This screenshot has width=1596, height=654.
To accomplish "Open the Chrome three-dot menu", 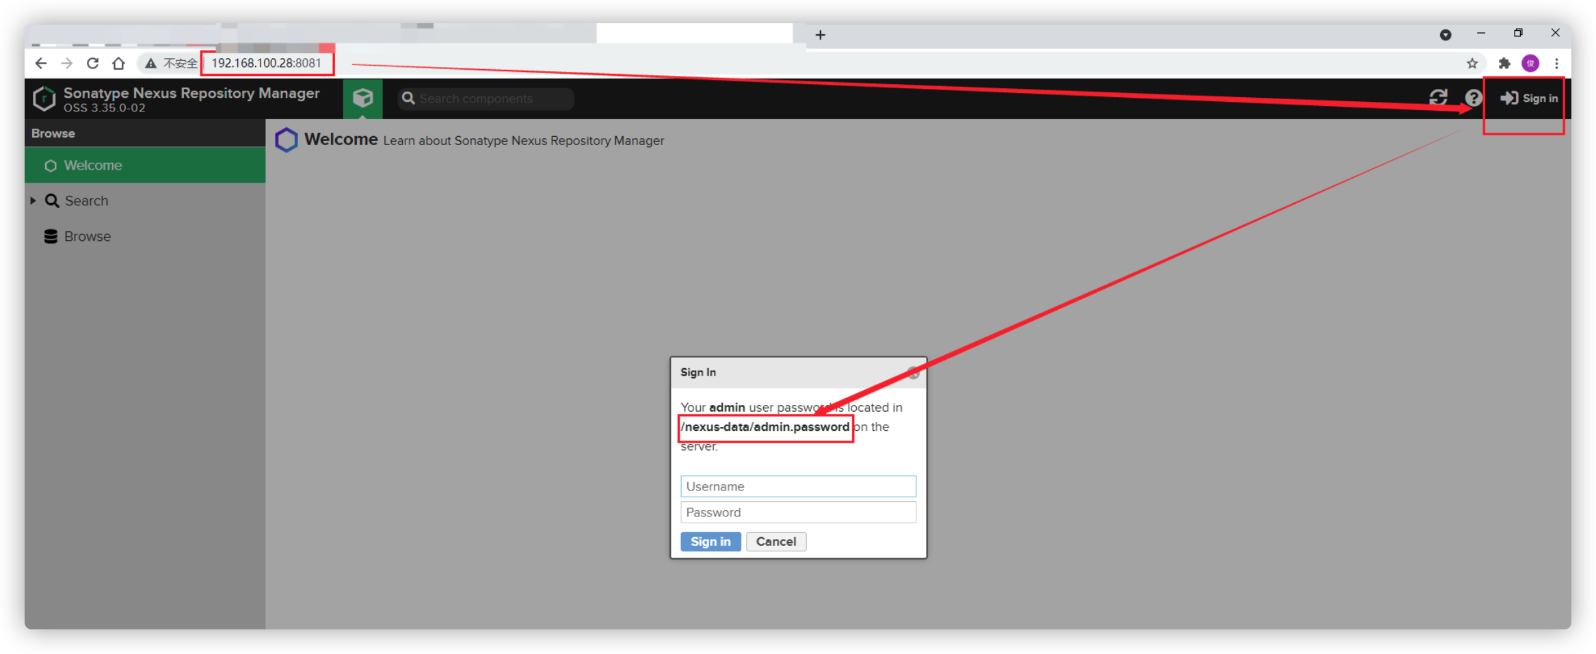I will tap(1557, 64).
